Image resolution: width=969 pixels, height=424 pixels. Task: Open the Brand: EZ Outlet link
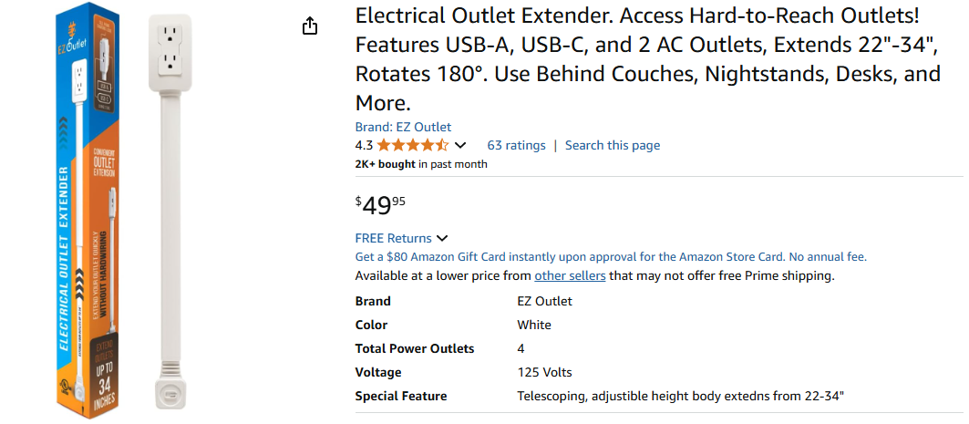403,128
